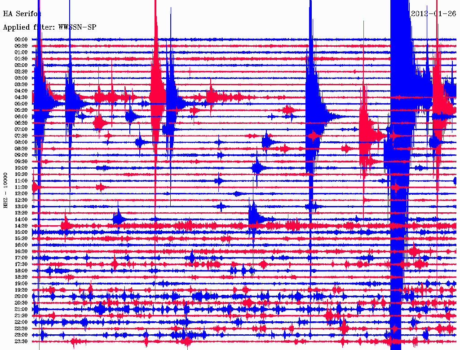Click the 01:30 time label

coord(21,59)
